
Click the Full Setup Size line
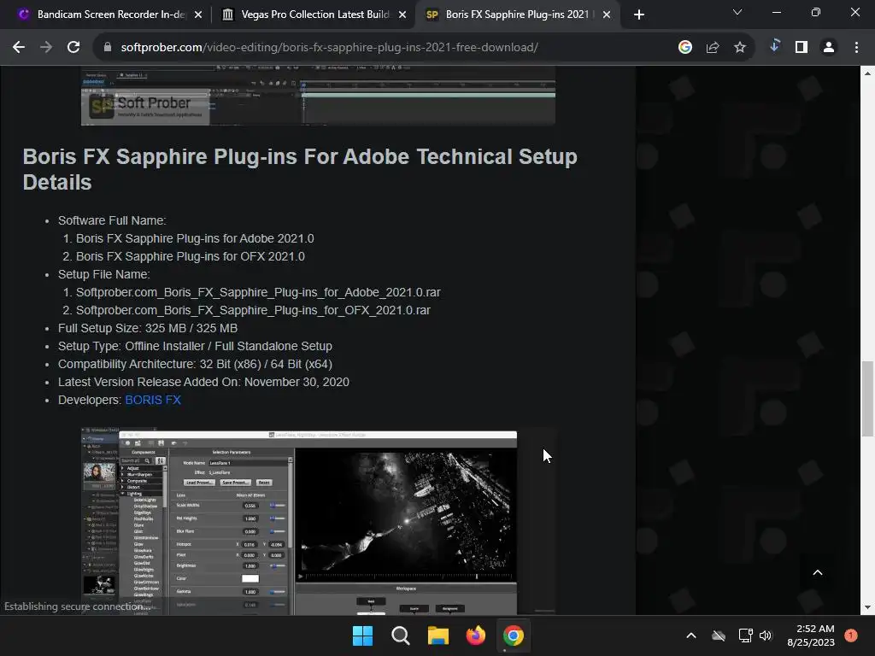[148, 328]
